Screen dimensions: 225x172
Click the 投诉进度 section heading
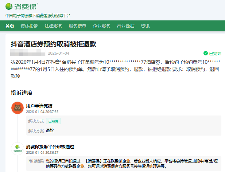(x=22, y=93)
